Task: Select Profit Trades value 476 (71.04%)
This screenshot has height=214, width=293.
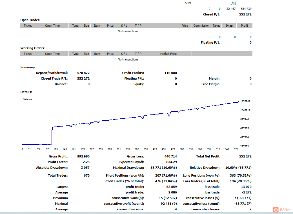Action: (x=166, y=181)
